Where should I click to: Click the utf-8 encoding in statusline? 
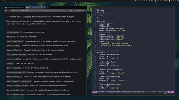point(154,92)
